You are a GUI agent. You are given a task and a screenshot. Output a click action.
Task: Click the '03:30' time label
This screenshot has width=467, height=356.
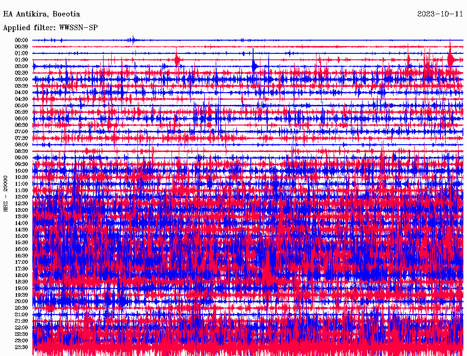tap(21, 86)
